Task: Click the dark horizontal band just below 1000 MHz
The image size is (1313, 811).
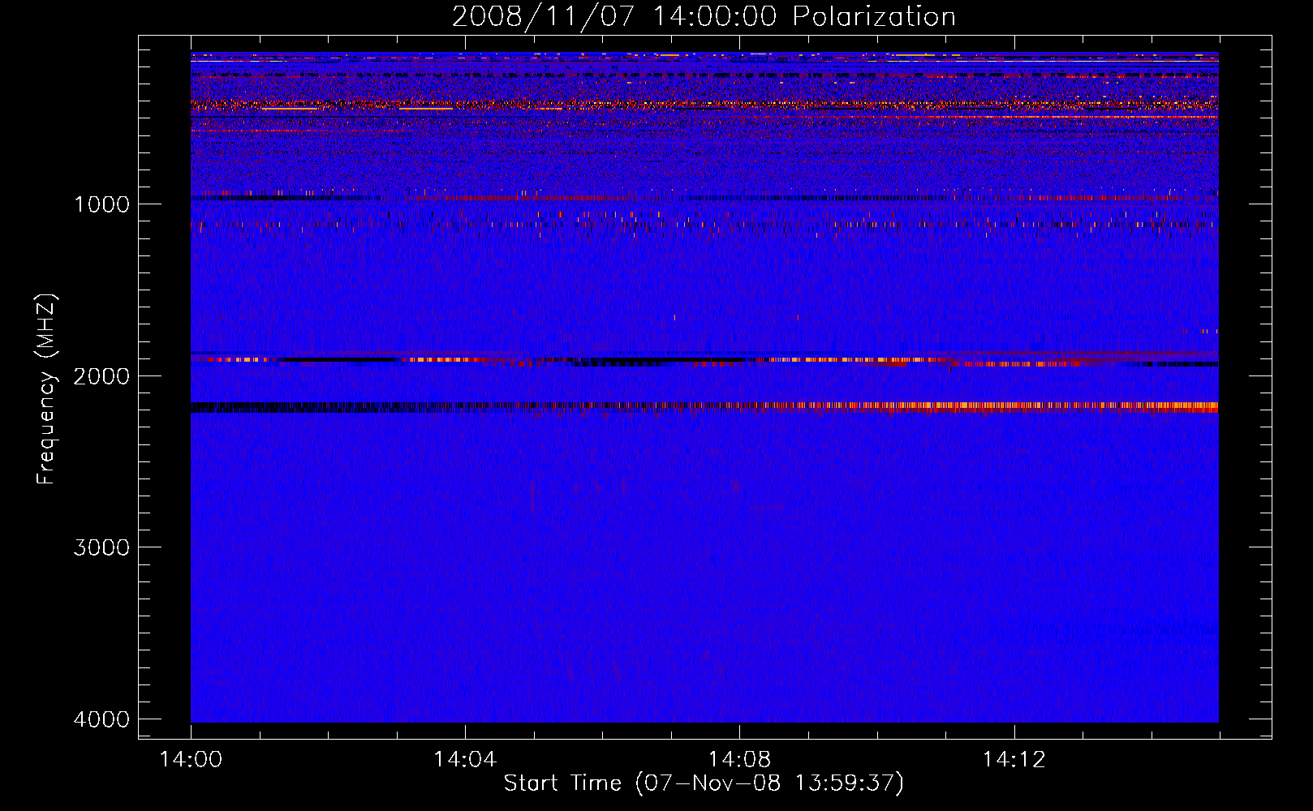Action: [x=704, y=197]
